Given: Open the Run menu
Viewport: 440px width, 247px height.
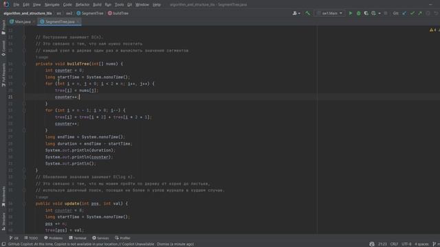Looking at the screenshot, I should [x=108, y=5].
